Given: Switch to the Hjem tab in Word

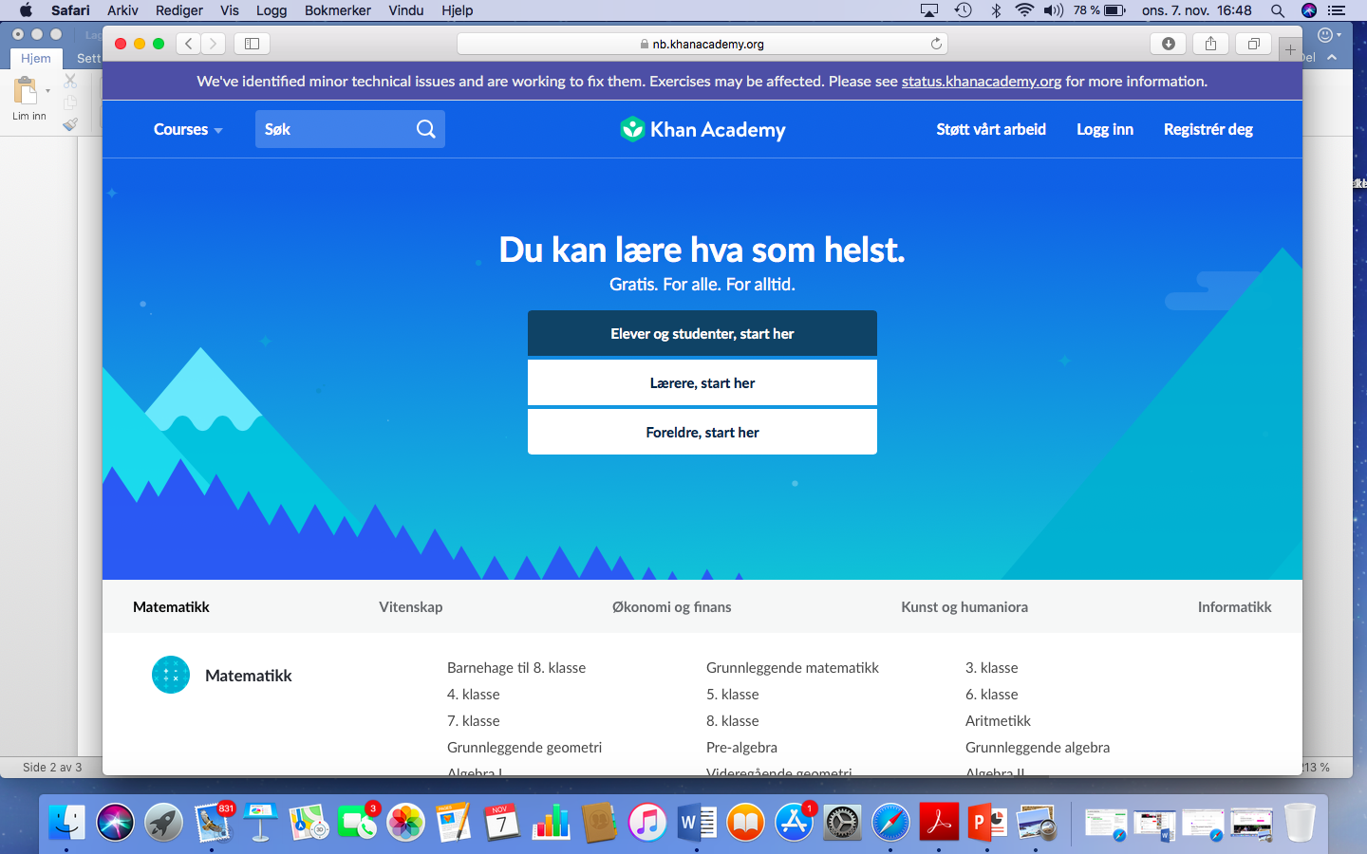Looking at the screenshot, I should coord(36,58).
